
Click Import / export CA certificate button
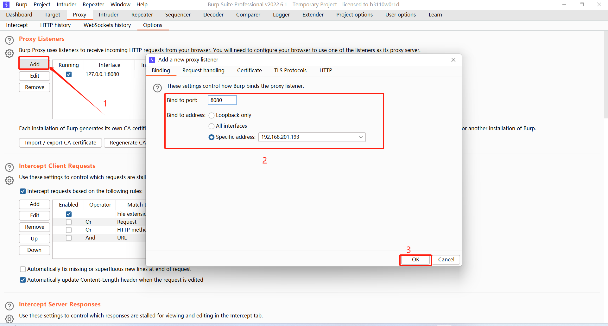[60, 143]
